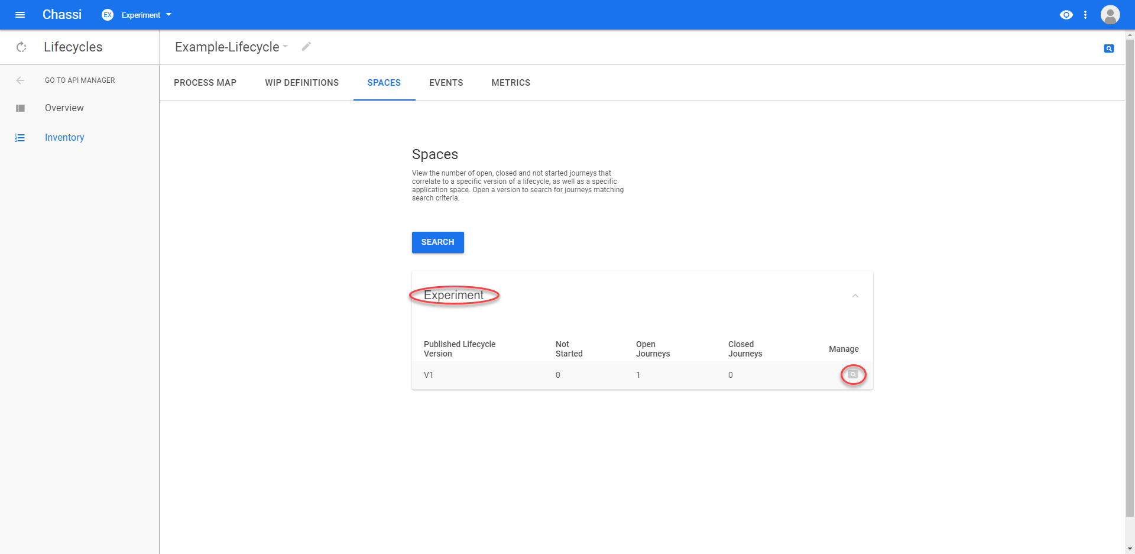Click the EX space avatar badge
This screenshot has width=1135, height=554.
[x=108, y=15]
